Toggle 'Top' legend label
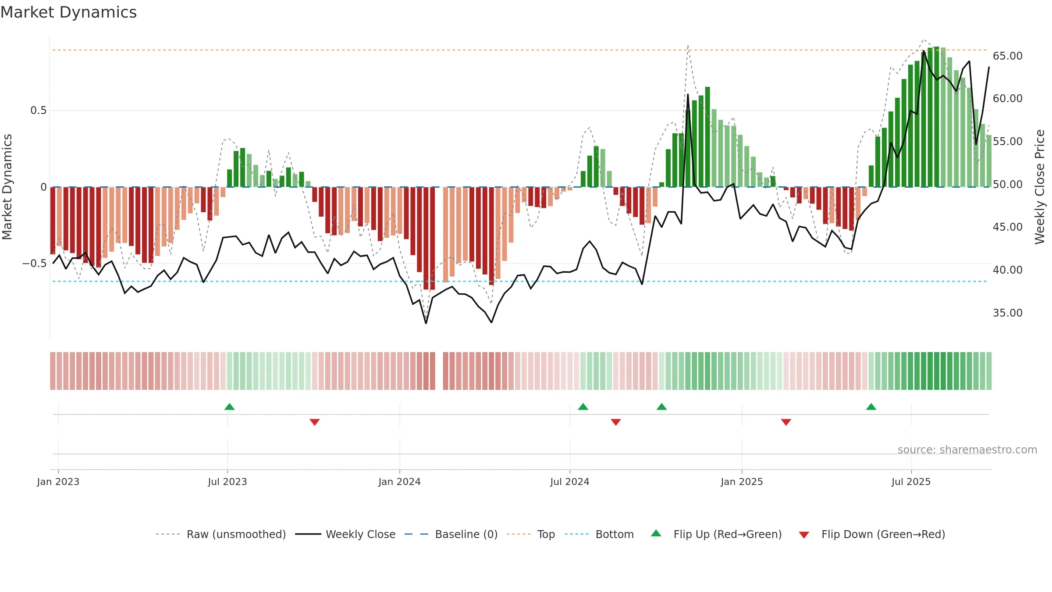Image resolution: width=1052 pixels, height=592 pixels. point(546,534)
